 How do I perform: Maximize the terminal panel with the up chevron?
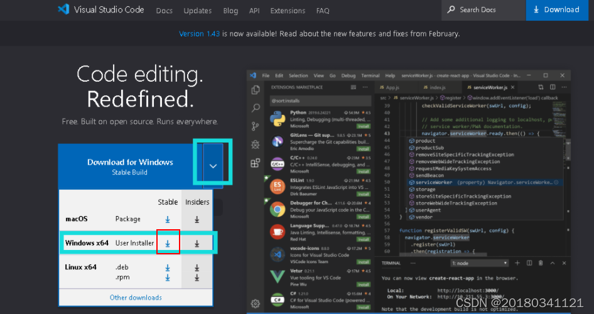tap(553, 263)
